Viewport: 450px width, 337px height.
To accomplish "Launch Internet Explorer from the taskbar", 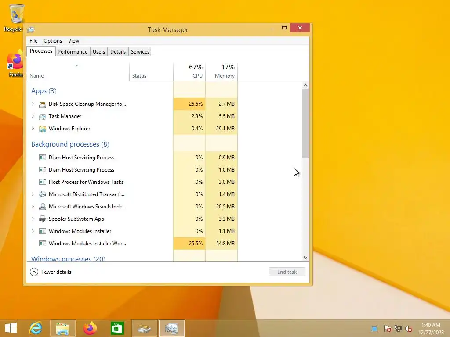I will pos(36,328).
